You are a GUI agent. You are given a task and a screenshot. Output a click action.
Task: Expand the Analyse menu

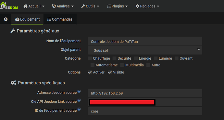(x=63, y=6)
